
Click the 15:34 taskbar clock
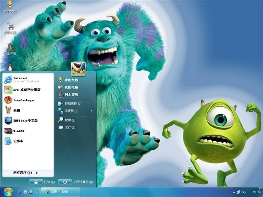point(256,192)
